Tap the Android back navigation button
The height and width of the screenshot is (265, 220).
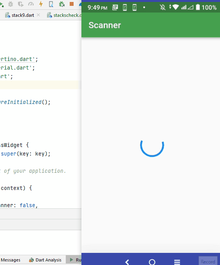click(127, 262)
